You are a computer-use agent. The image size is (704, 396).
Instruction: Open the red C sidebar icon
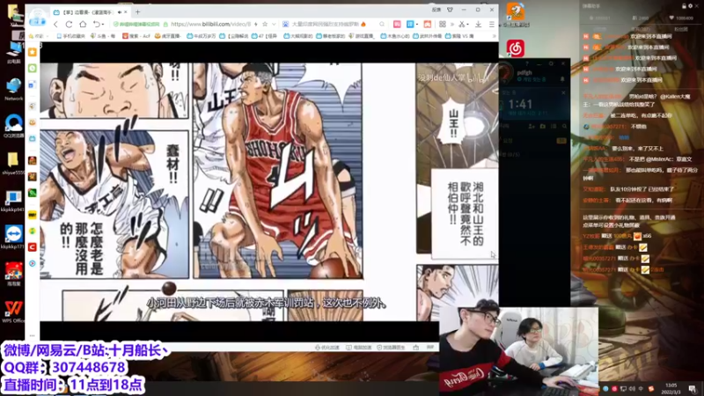tap(33, 247)
